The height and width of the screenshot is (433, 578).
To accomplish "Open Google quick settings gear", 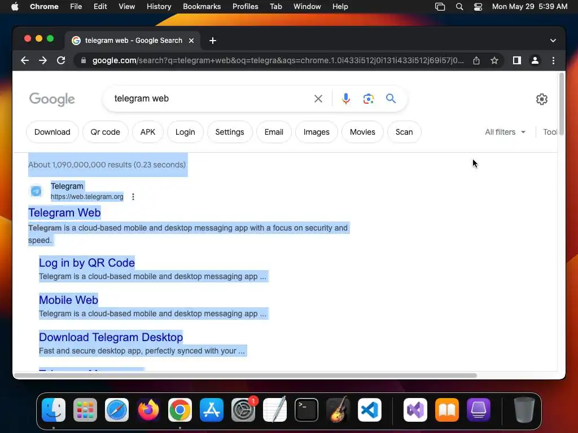I will point(541,99).
